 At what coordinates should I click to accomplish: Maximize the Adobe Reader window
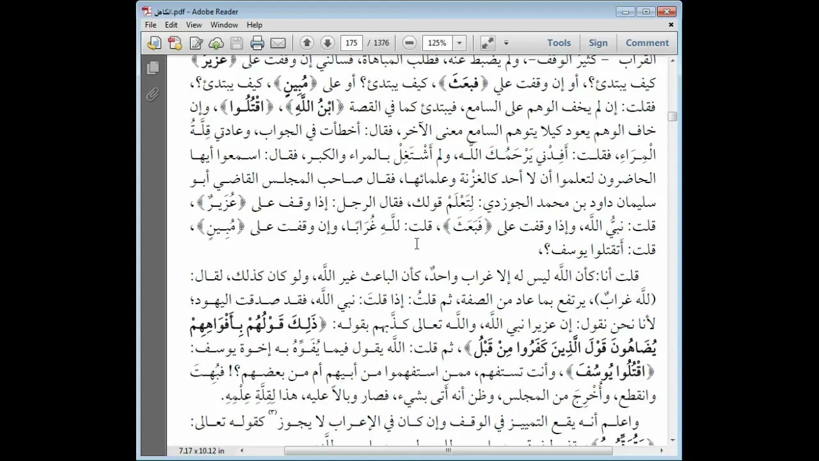[646, 12]
